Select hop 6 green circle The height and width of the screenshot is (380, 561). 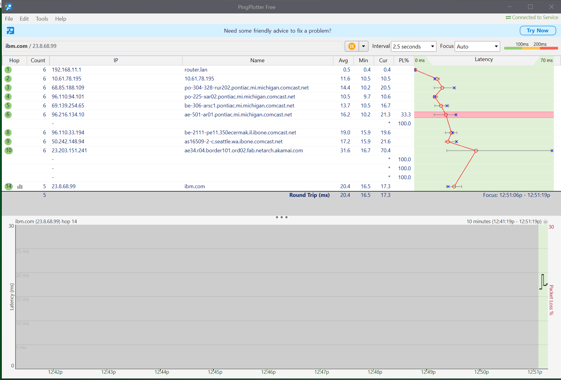click(x=8, y=115)
